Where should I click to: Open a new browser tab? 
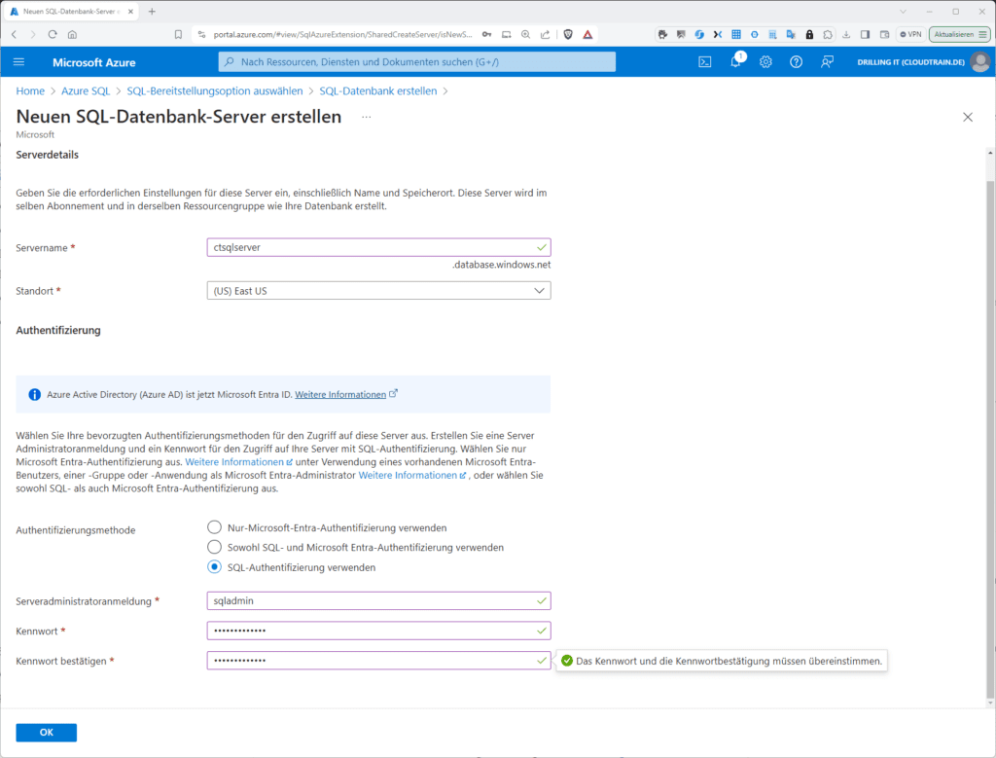[x=152, y=12]
